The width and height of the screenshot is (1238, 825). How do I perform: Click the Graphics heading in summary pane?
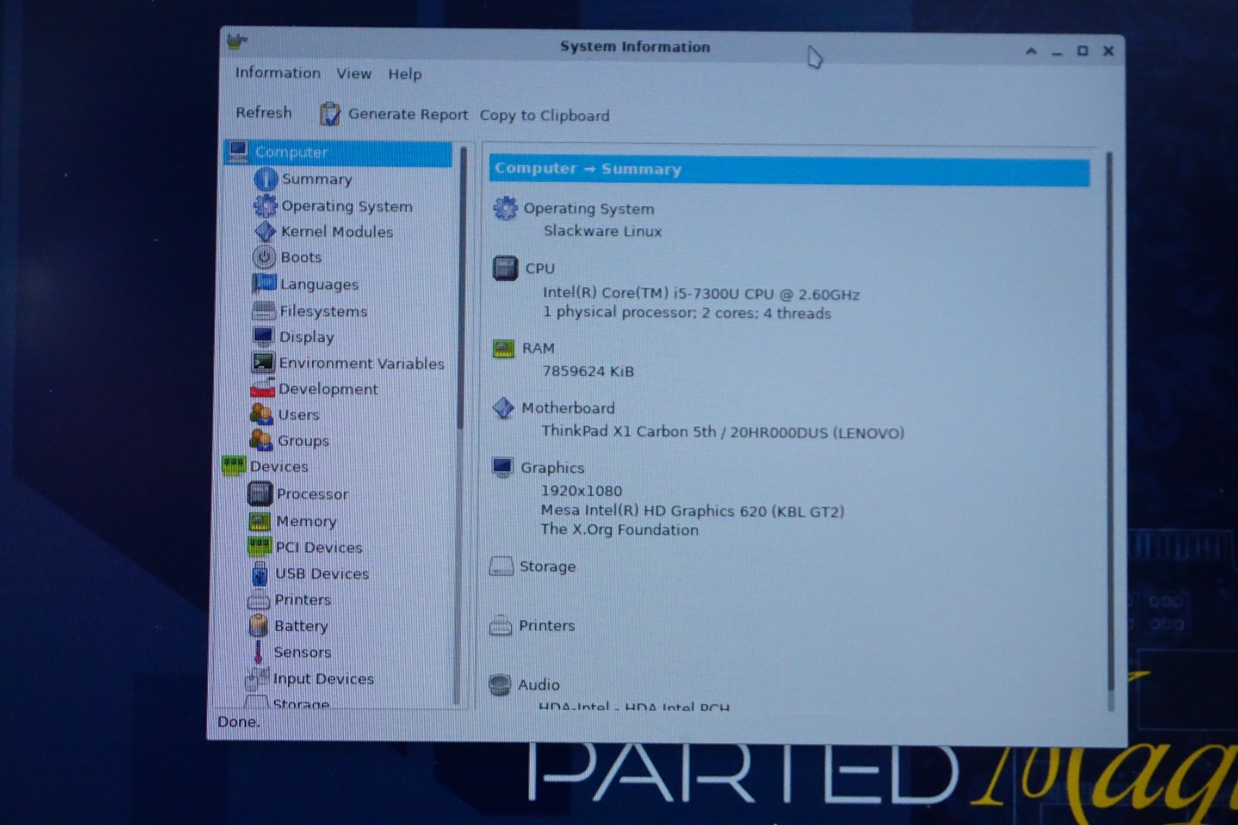pyautogui.click(x=552, y=467)
